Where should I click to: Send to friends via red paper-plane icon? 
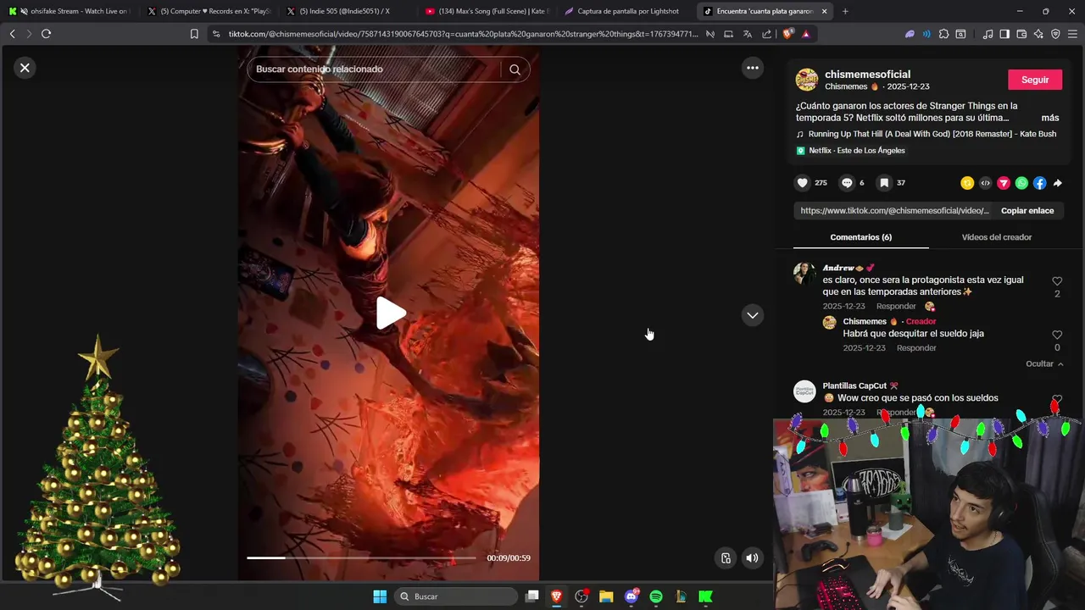[1004, 183]
